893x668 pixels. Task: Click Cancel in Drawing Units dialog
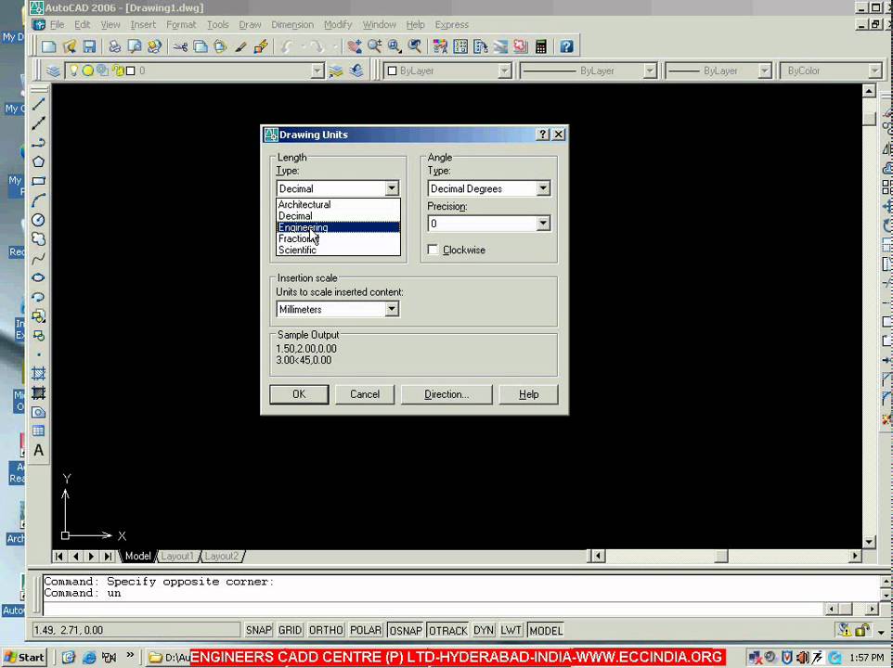pos(365,394)
